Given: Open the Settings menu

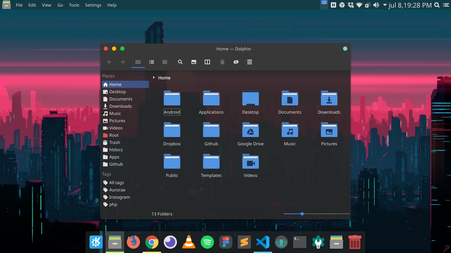Looking at the screenshot, I should (93, 5).
